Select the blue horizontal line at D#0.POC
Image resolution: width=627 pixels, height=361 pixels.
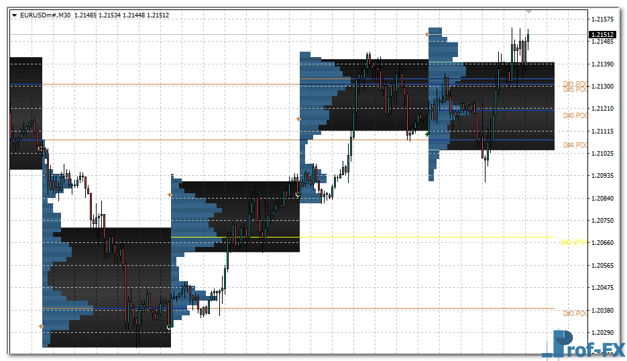510,109
